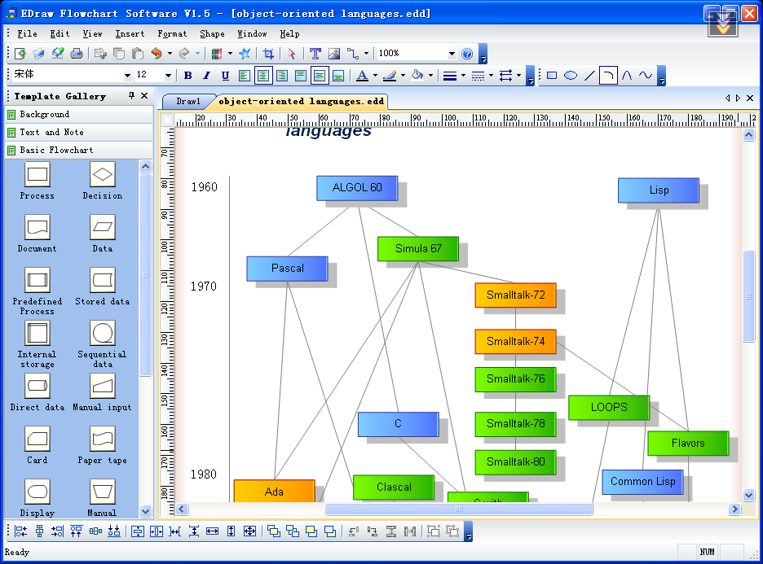This screenshot has width=763, height=564.
Task: Pick the Sequential data shape
Action: point(102,333)
